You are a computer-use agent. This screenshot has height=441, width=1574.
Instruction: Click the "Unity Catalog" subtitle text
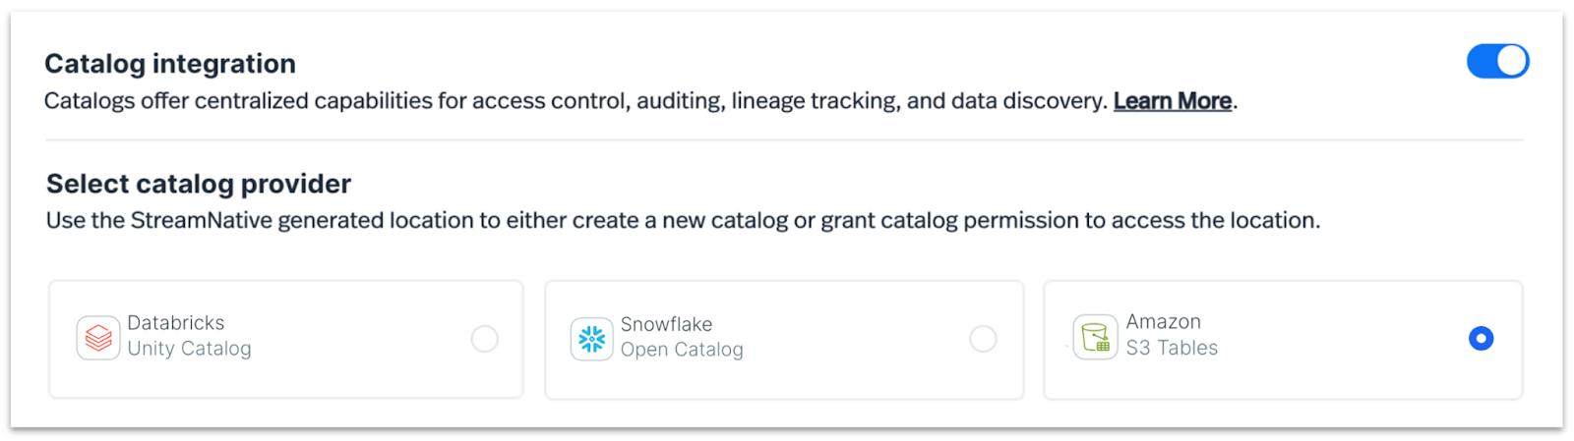(x=189, y=349)
